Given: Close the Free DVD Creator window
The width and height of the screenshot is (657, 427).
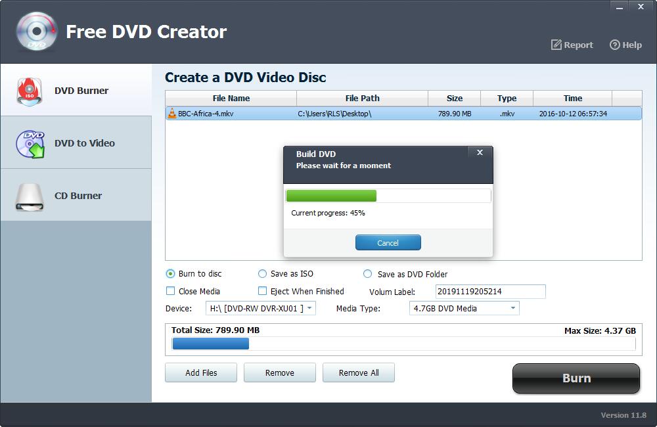Looking at the screenshot, I should click(x=641, y=7).
